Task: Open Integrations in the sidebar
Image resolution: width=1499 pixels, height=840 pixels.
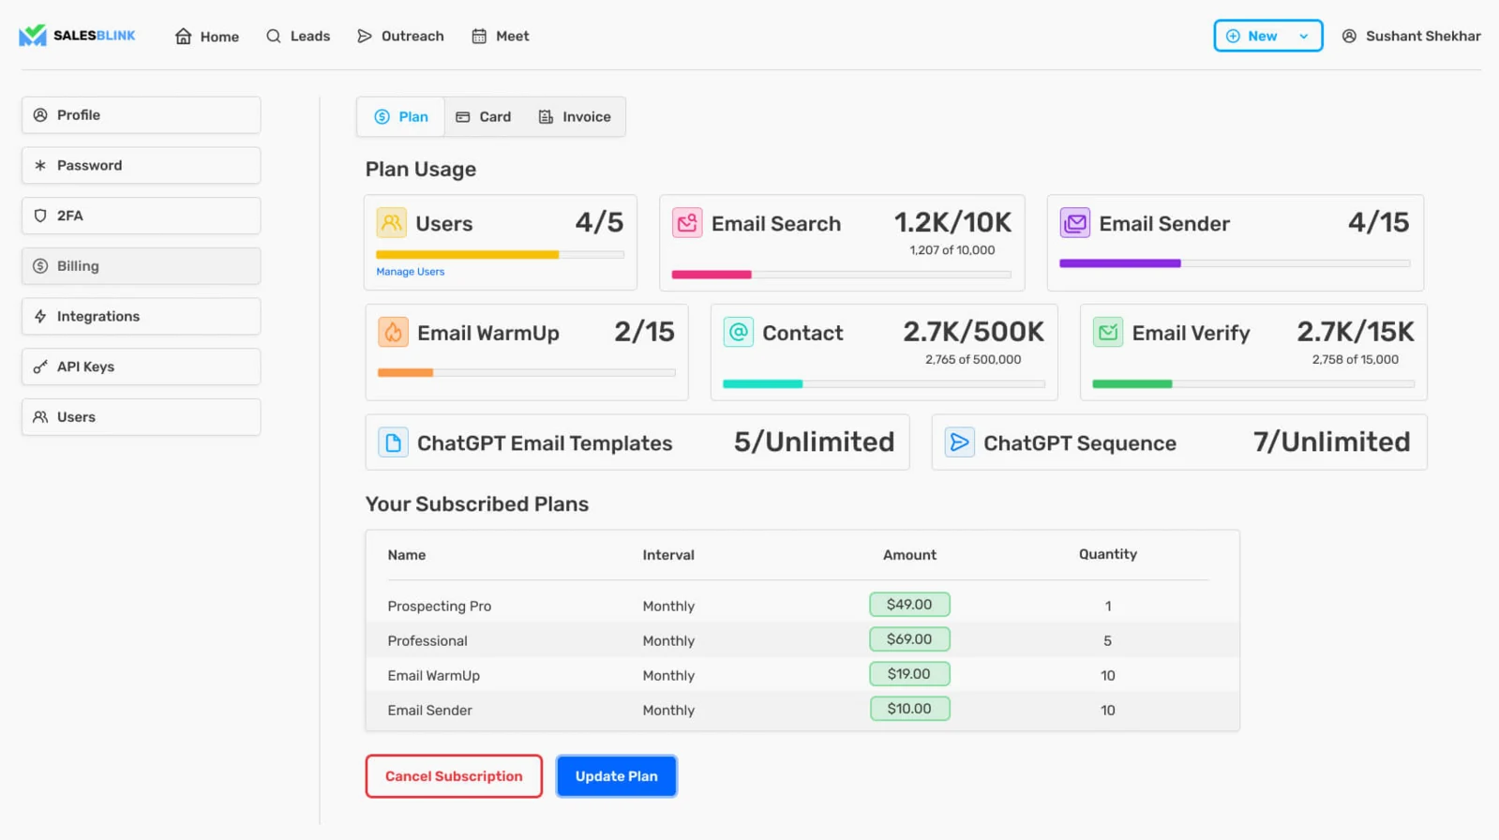Action: (141, 316)
